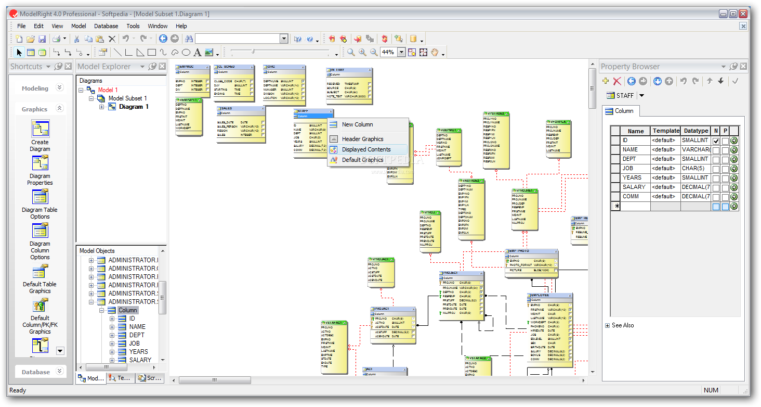Select the rectangle shape tool
Image resolution: width=761 pixels, height=407 pixels.
152,53
